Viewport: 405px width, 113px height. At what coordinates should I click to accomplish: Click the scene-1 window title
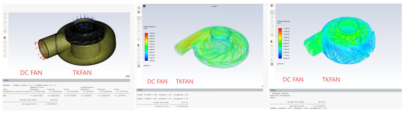tap(215, 6)
